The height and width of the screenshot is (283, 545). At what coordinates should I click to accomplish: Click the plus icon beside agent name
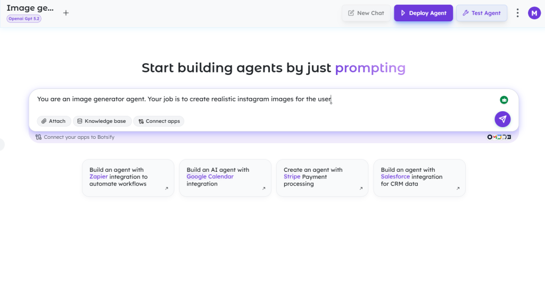coord(66,13)
